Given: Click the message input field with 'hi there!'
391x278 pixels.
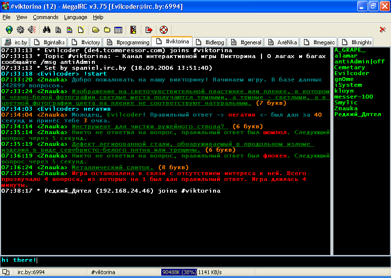Looking at the screenshot, I should pyautogui.click(x=195, y=260).
